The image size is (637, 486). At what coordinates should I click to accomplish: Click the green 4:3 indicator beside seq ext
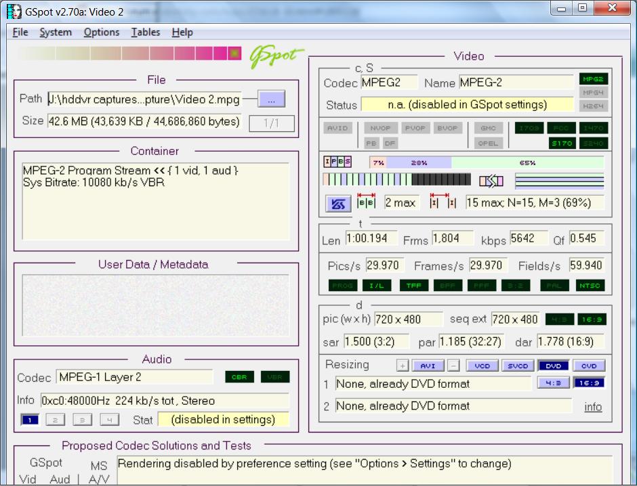(x=559, y=319)
